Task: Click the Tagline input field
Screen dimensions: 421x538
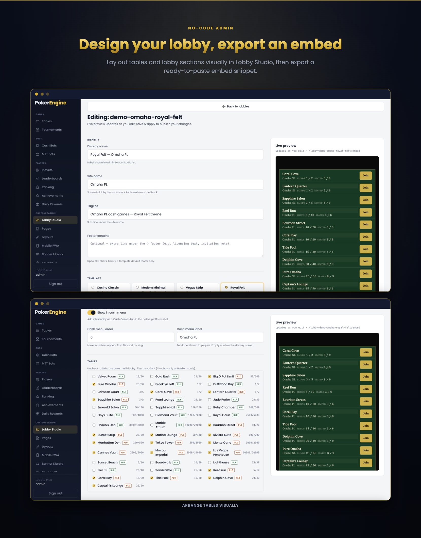Action: pos(175,214)
